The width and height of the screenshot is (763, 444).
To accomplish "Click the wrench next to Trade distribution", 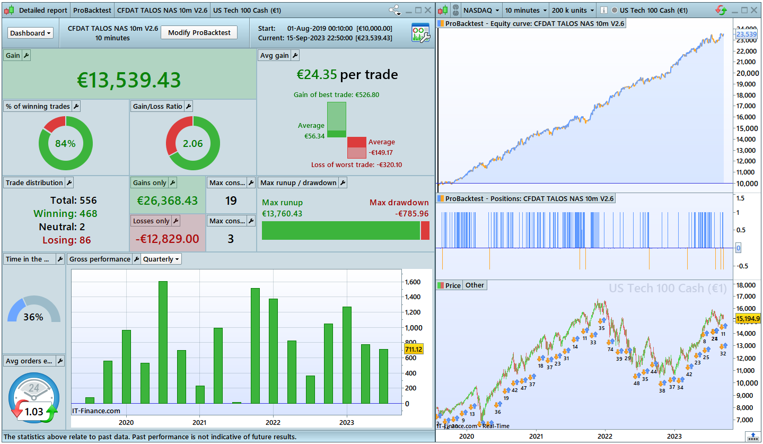I will click(x=69, y=182).
